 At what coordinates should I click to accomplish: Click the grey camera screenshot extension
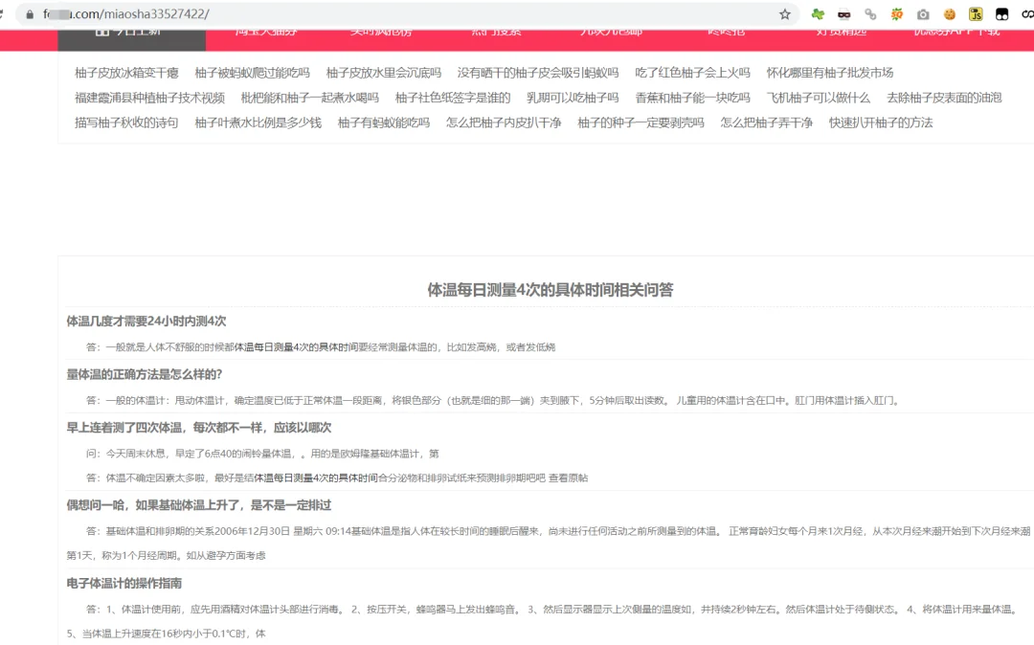(x=923, y=13)
